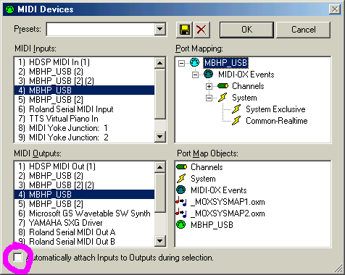345x275 pixels.
Task: Click the System lightning icon in Port Map Objects
Action: (181, 179)
